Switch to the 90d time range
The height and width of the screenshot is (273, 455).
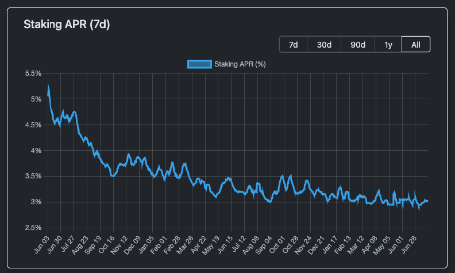pos(357,45)
